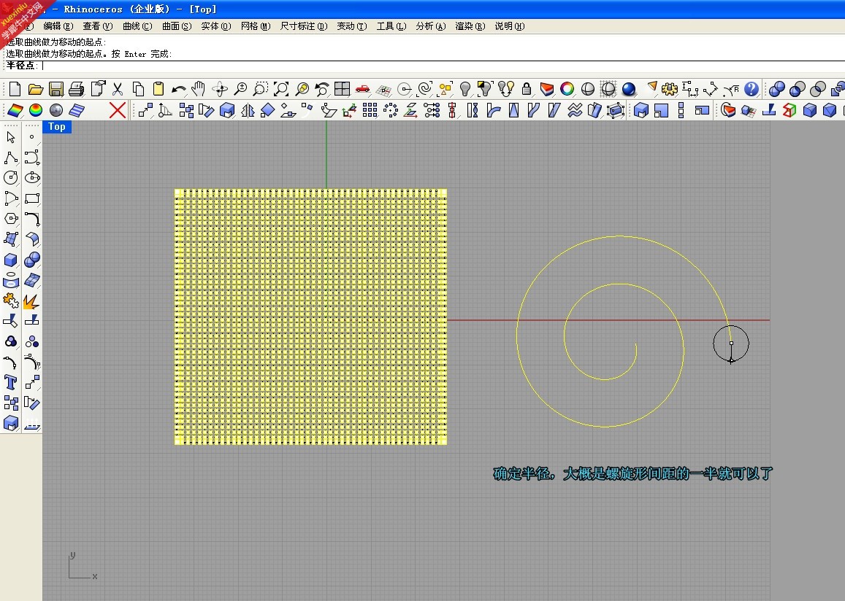Click the Undo arrow icon
845x601 pixels.
coord(178,89)
